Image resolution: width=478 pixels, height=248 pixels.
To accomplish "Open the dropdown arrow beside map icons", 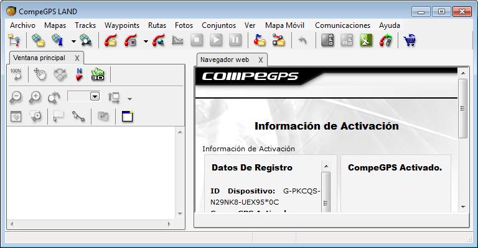I will click(73, 42).
